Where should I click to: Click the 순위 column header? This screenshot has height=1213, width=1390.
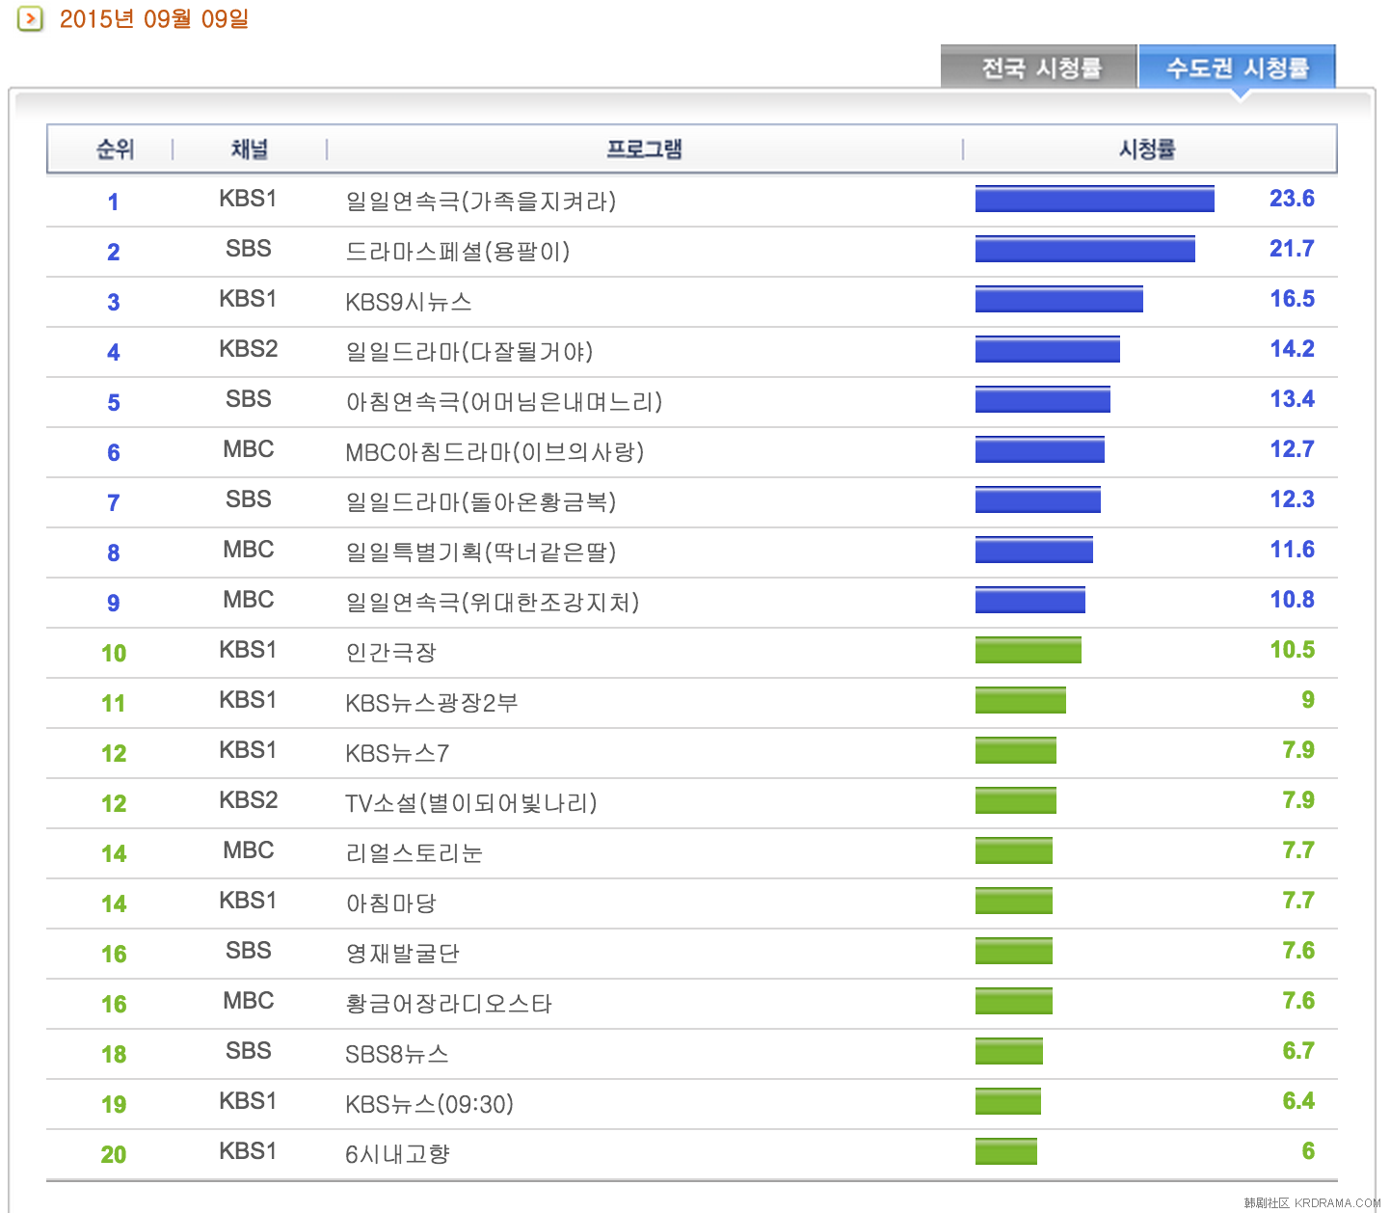(115, 148)
